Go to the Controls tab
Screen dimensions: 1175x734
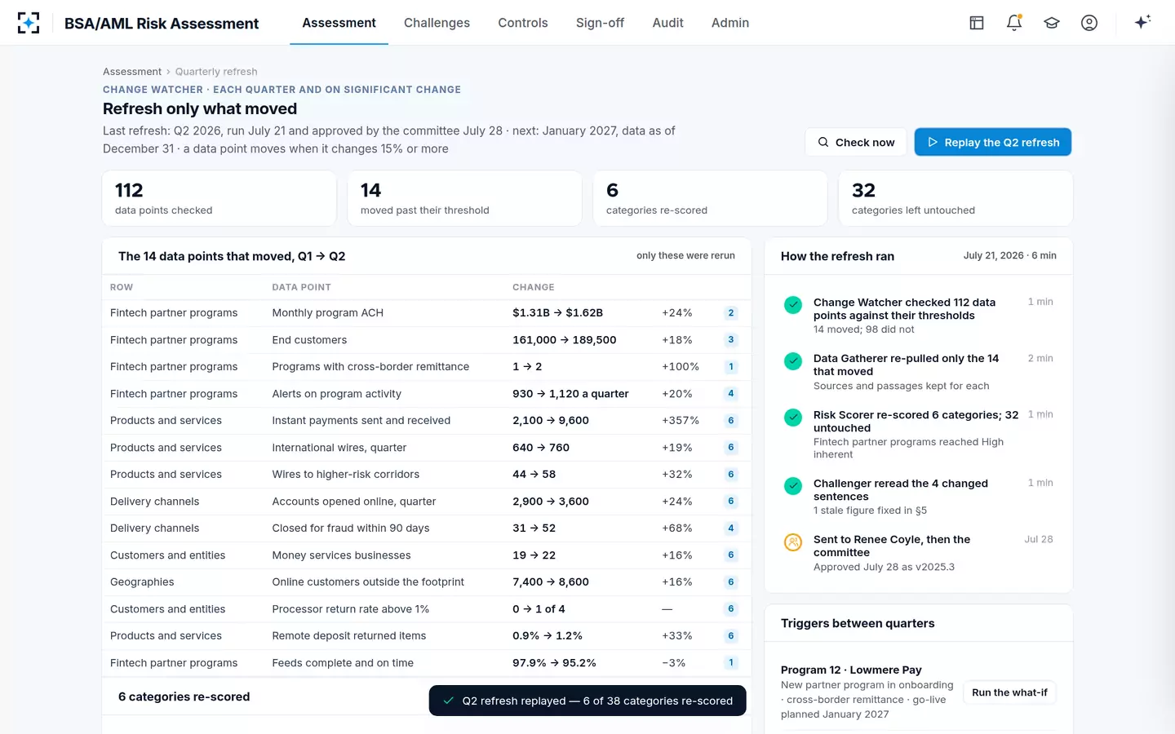pos(523,23)
